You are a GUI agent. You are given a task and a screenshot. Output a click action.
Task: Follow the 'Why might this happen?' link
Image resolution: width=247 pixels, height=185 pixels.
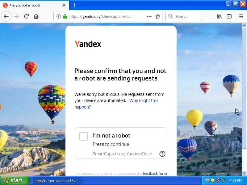tap(116, 104)
